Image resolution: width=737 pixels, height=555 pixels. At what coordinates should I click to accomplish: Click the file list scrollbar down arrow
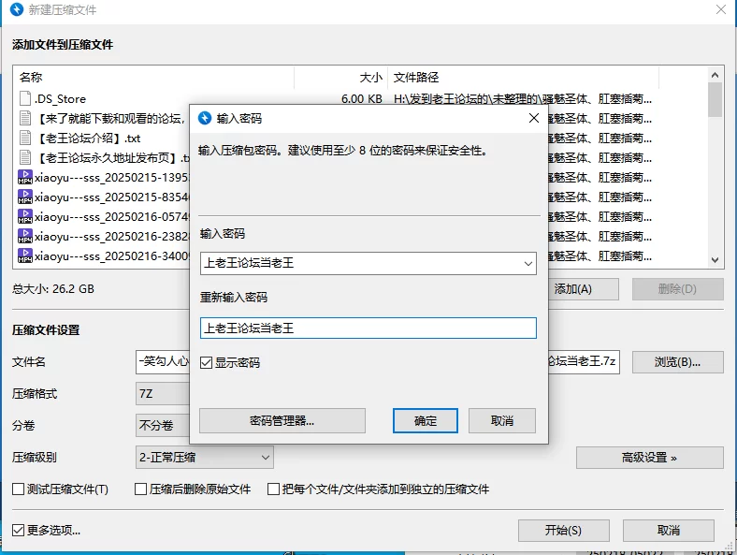715,259
